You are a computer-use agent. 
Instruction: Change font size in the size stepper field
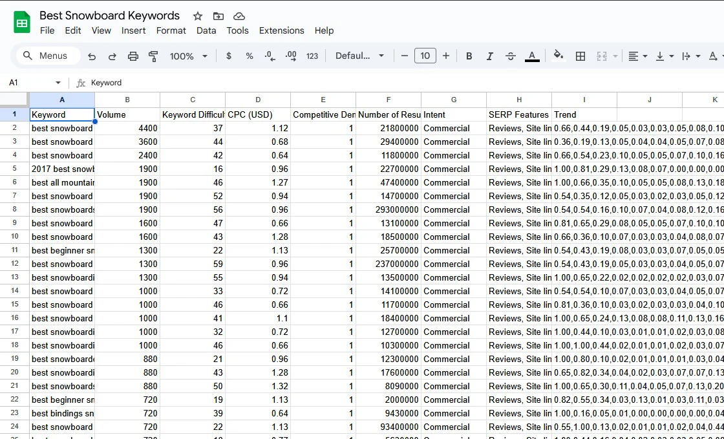[x=425, y=56]
